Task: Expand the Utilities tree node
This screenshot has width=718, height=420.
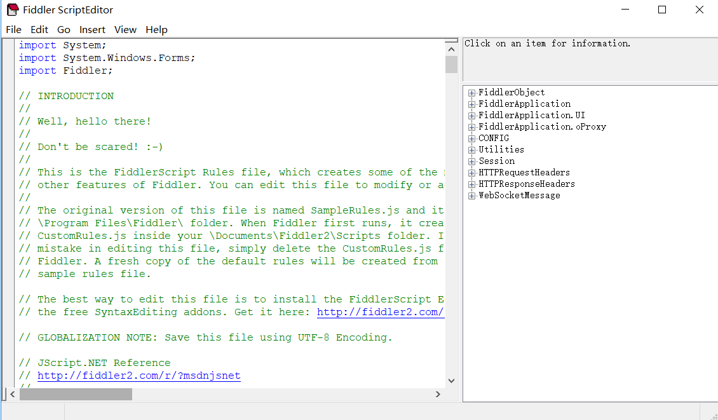Action: coord(471,149)
